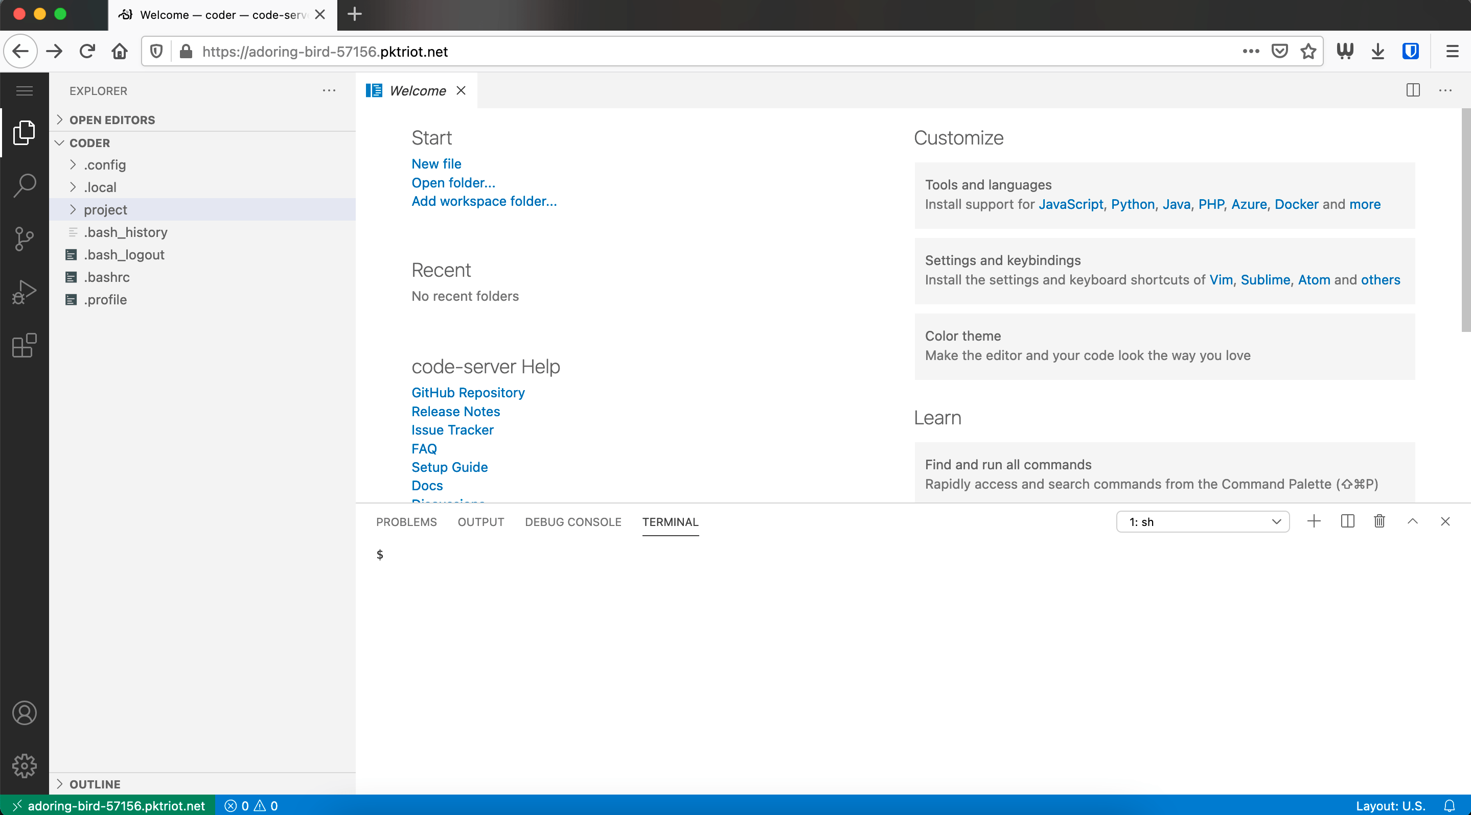Open the Source Control view

point(25,239)
